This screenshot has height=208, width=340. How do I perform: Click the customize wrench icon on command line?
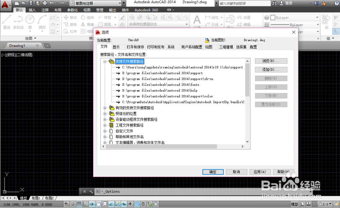91,191
